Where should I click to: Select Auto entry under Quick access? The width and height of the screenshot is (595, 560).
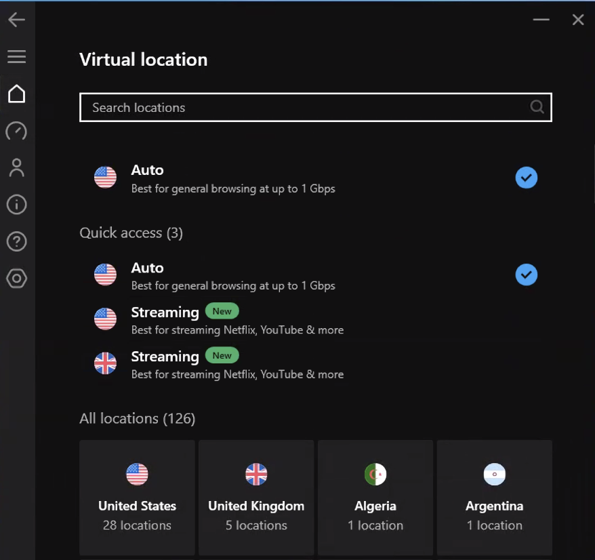pyautogui.click(x=315, y=276)
